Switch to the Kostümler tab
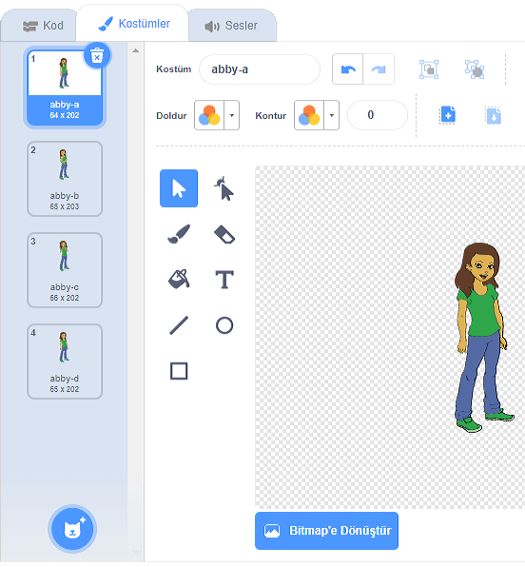Image resolution: width=525 pixels, height=567 pixels. coord(133,24)
